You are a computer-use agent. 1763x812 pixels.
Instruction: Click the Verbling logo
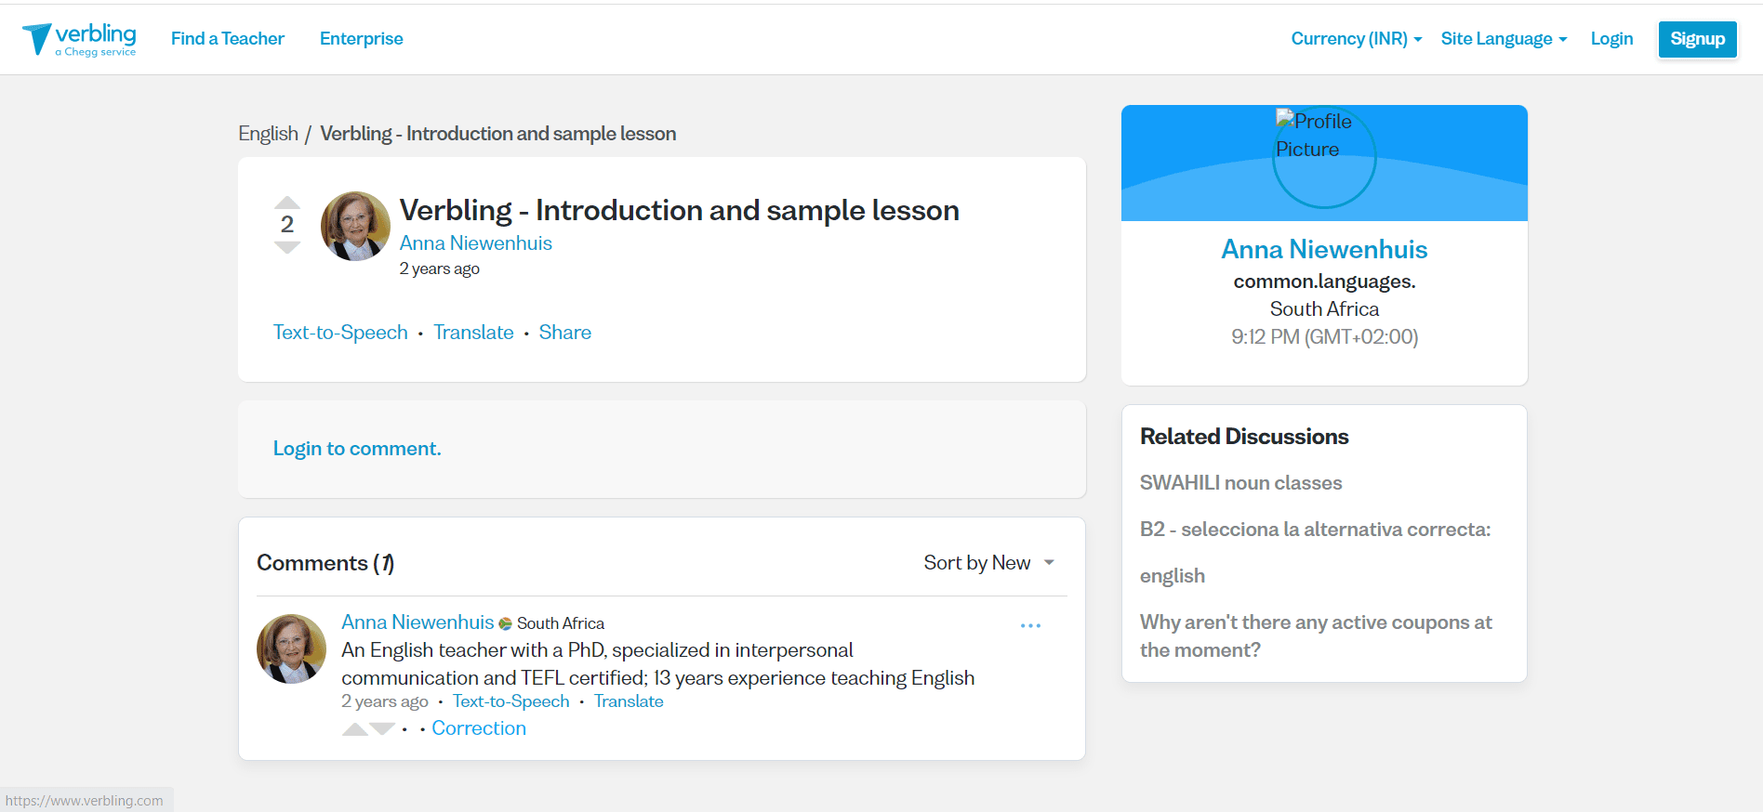(x=79, y=39)
